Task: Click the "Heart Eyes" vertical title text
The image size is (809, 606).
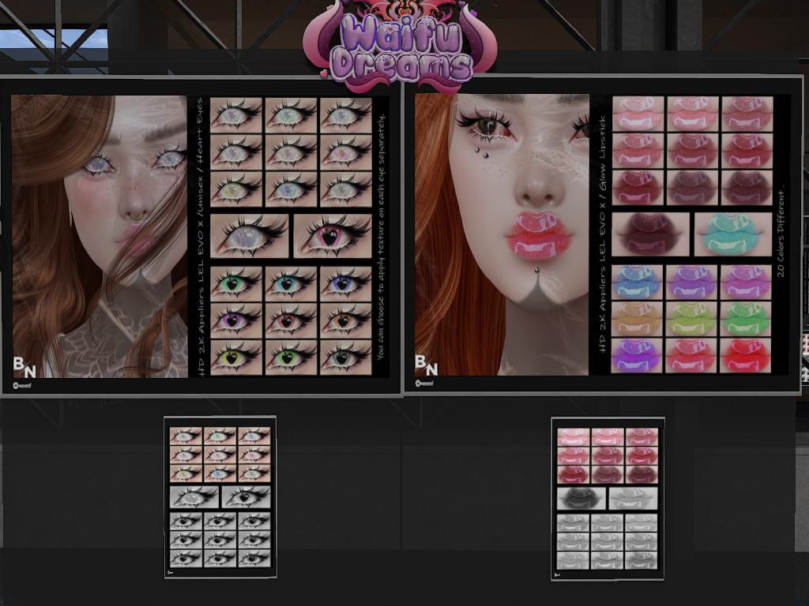Action: (x=200, y=134)
